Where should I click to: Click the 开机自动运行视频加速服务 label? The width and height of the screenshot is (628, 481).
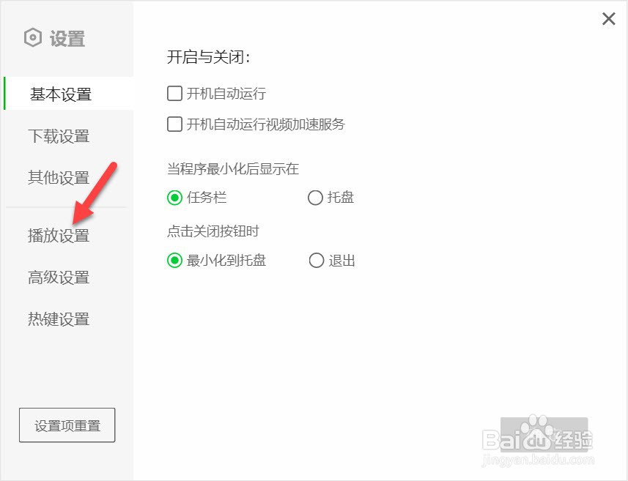266,124
